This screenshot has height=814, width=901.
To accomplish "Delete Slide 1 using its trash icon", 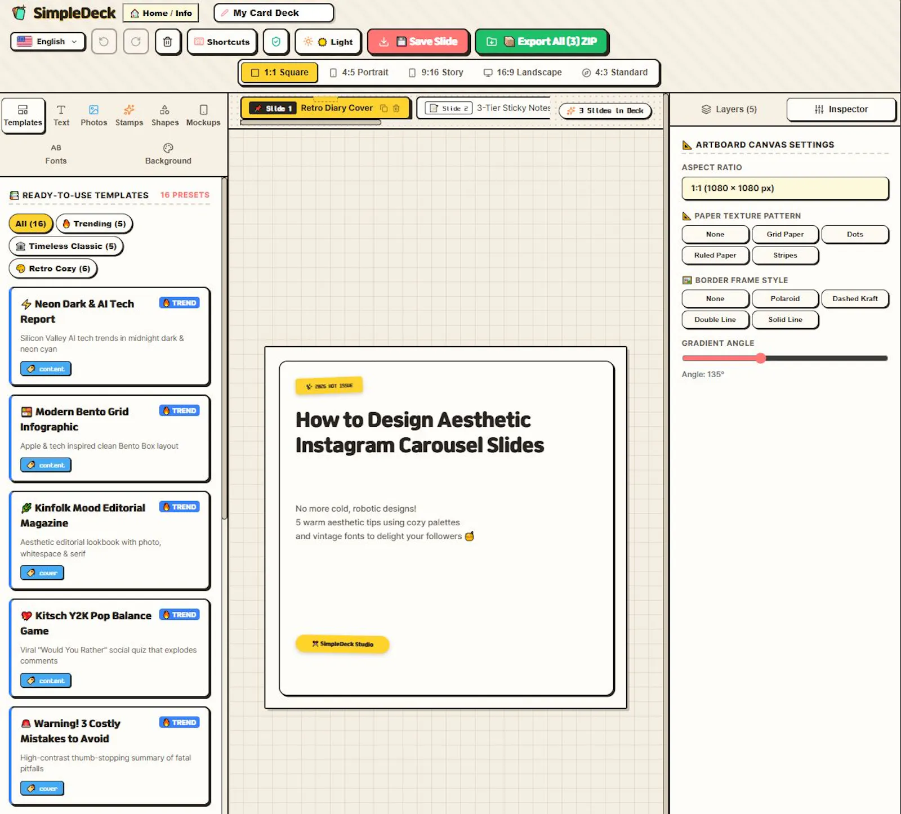I will coord(396,108).
